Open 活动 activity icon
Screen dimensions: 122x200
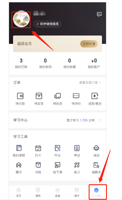[96, 148]
